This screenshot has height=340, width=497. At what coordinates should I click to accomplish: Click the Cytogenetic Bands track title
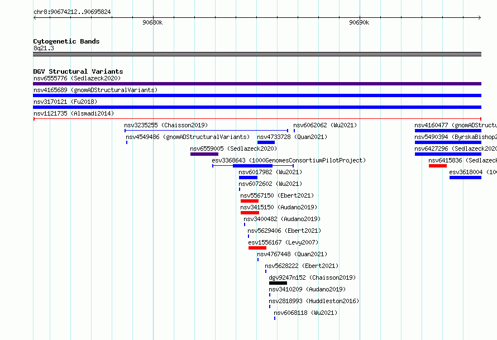coord(66,41)
